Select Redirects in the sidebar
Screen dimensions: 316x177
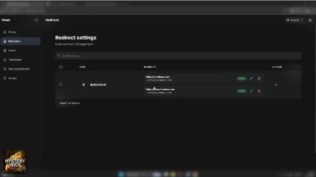pos(20,41)
